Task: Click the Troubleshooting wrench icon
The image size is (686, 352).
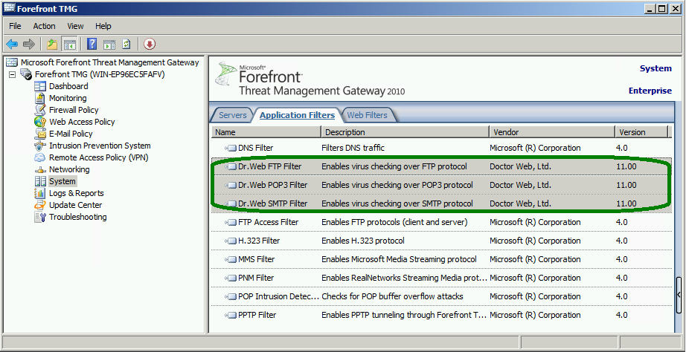Action: pos(40,217)
